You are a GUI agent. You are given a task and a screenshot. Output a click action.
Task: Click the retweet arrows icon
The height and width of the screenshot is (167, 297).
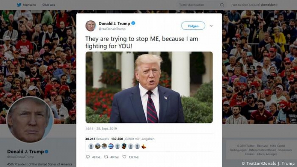click(x=106, y=157)
